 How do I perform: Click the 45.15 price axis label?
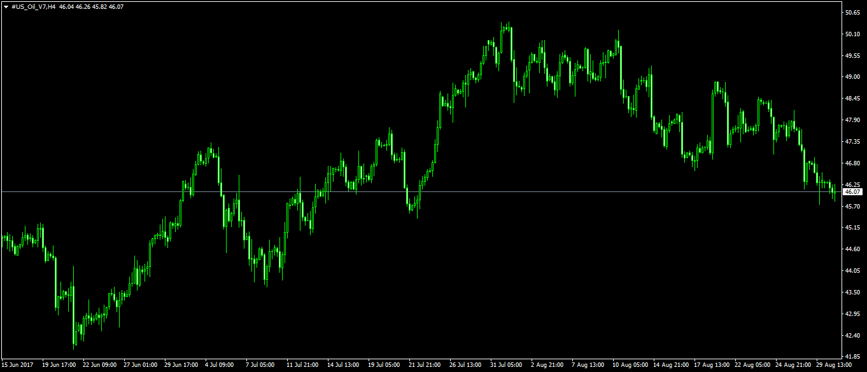(x=853, y=228)
